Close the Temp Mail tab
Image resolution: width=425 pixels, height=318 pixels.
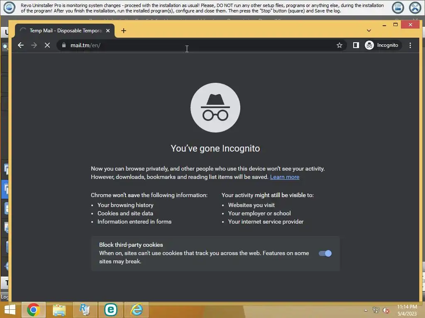(x=108, y=31)
